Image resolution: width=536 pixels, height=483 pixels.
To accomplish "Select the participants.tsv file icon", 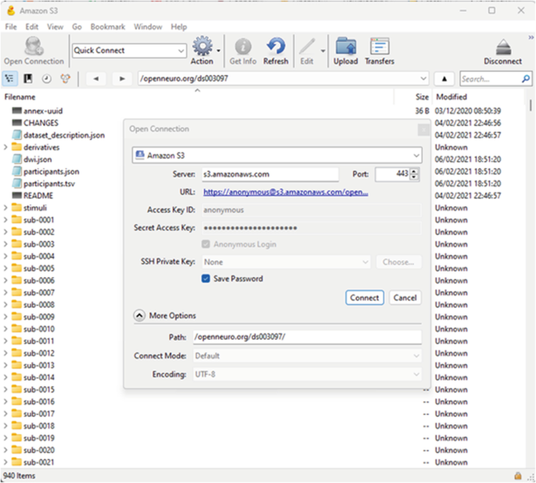I will 16,184.
